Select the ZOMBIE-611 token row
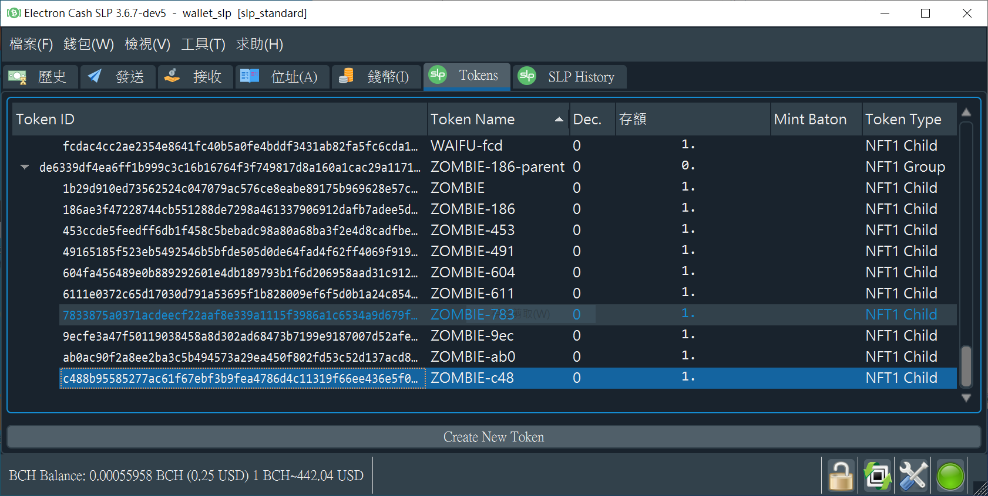The width and height of the screenshot is (988, 496). (508, 294)
